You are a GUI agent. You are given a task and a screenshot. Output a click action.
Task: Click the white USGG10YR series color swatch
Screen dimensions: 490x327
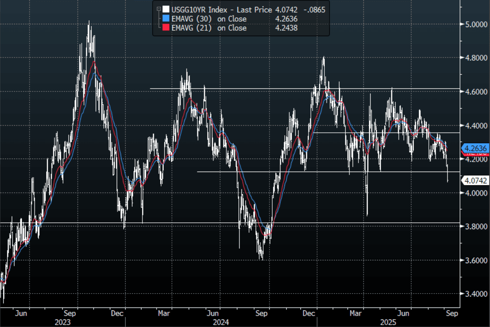coord(166,10)
